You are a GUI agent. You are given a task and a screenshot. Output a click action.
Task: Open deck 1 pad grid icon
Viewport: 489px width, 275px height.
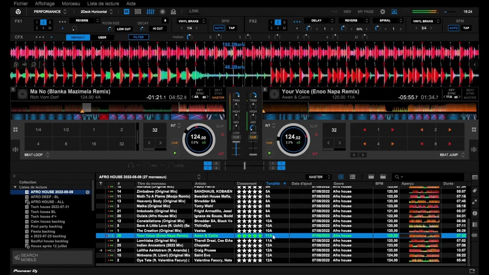[x=15, y=130]
